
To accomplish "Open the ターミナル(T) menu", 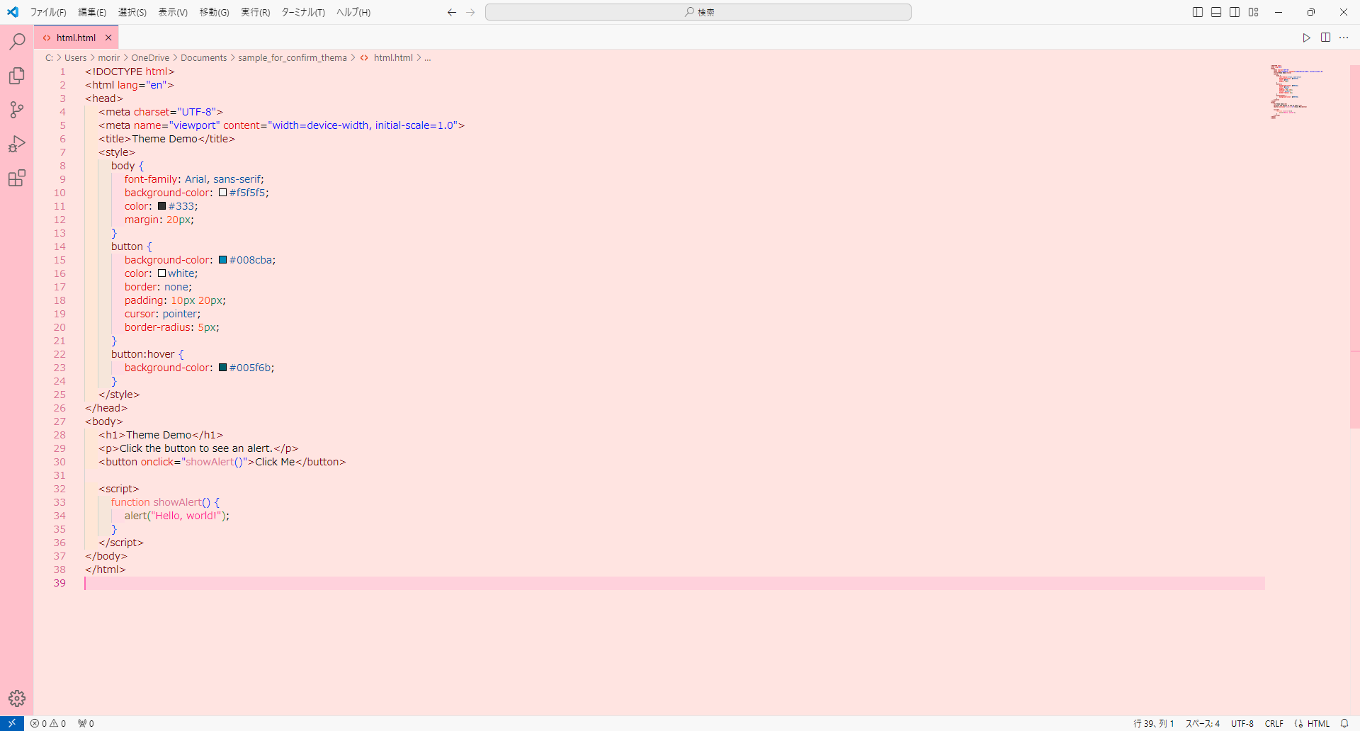I will 303,12.
